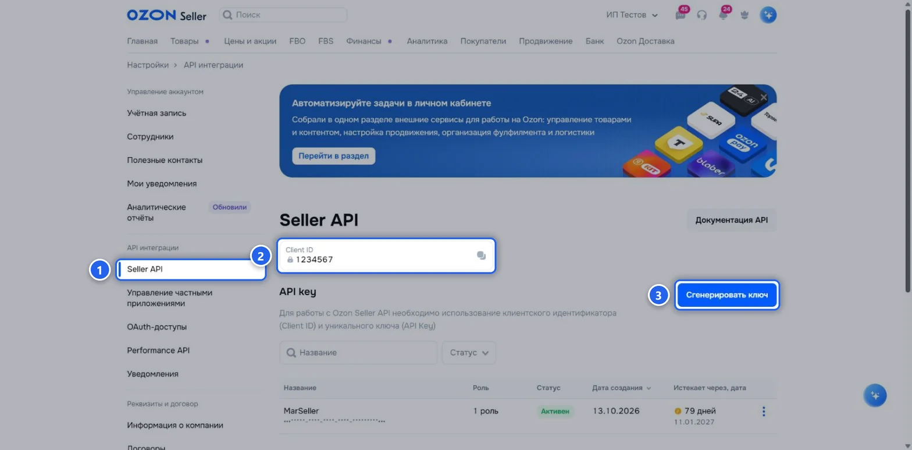Click the OZON Seller logo

pos(166,15)
